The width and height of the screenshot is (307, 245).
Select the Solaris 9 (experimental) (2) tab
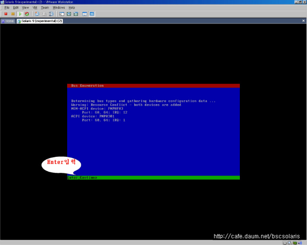(40, 21)
